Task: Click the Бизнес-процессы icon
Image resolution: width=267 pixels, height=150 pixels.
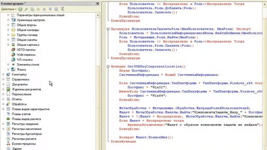Action: coord(8,143)
